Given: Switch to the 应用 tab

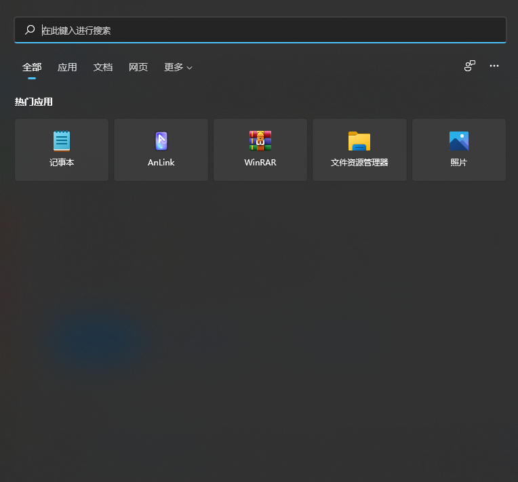Looking at the screenshot, I should pos(67,67).
